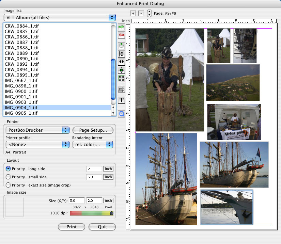This screenshot has height=244, width=281.
Task: Click the fit-to-page expand arrows icon
Action: point(121,79)
